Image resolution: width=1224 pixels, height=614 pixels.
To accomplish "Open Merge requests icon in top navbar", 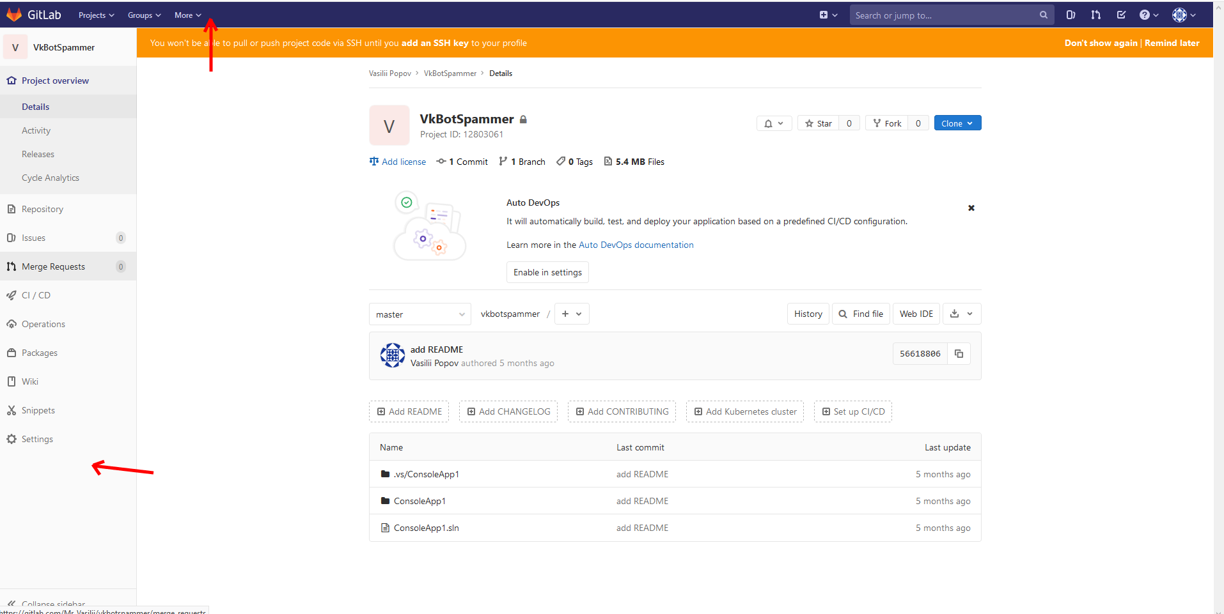I will pos(1096,15).
